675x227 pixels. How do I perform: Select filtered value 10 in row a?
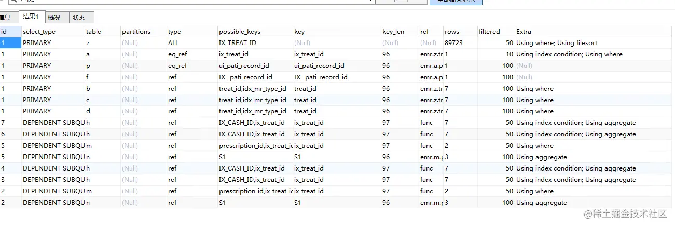[495, 54]
